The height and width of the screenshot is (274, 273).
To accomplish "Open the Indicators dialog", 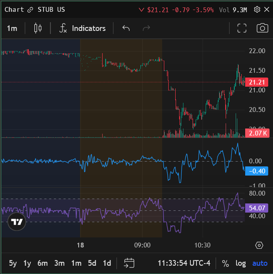I will [89, 28].
